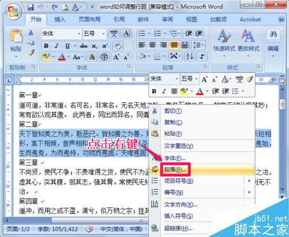
Task: Toggle italic in ribbon font group
Action: [x=57, y=46]
